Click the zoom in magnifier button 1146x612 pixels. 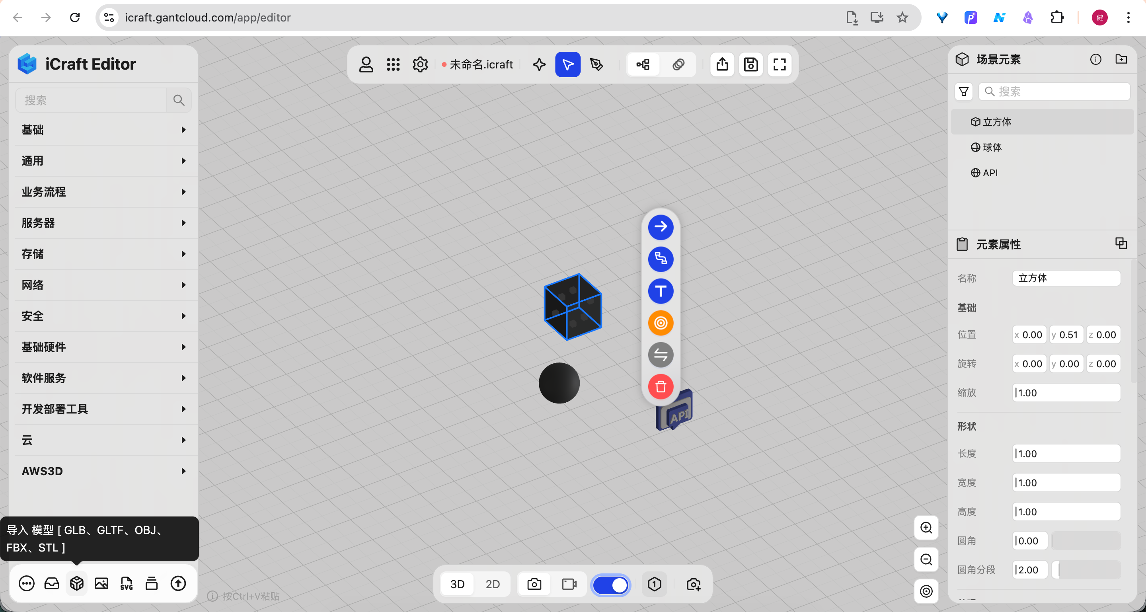click(926, 528)
